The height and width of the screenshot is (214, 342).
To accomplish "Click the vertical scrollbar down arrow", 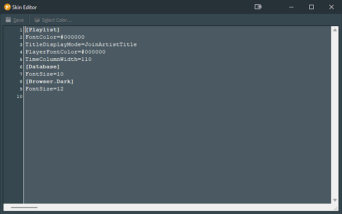I will (x=335, y=200).
